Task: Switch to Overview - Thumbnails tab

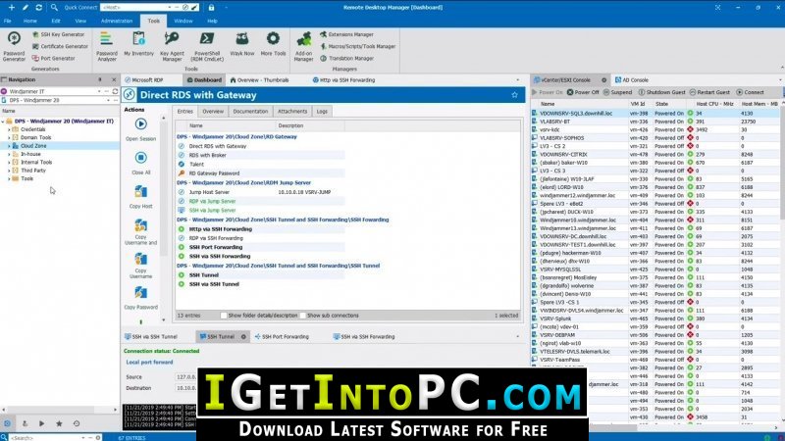Action: 259,80
